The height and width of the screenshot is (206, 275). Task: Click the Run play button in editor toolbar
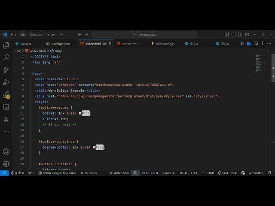242,44
